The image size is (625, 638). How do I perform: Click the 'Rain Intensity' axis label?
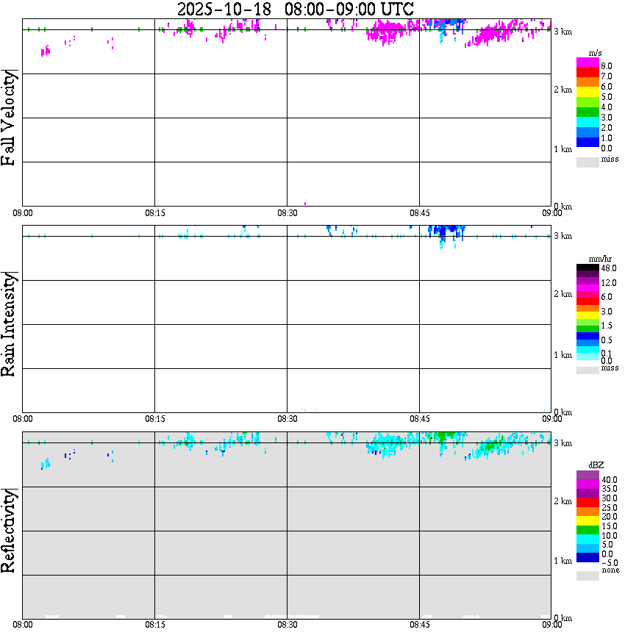coord(9,324)
